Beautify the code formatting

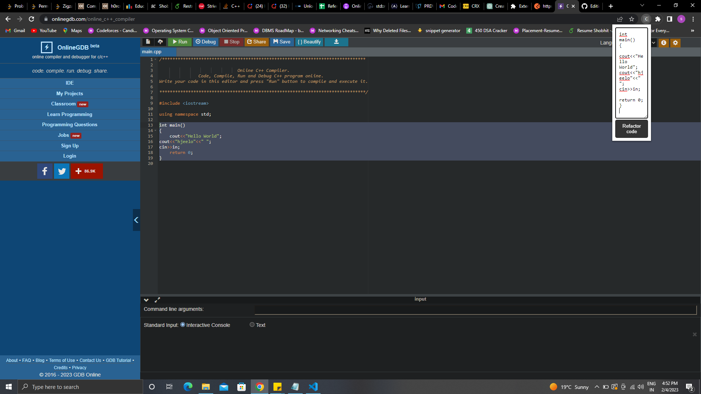pos(309,42)
